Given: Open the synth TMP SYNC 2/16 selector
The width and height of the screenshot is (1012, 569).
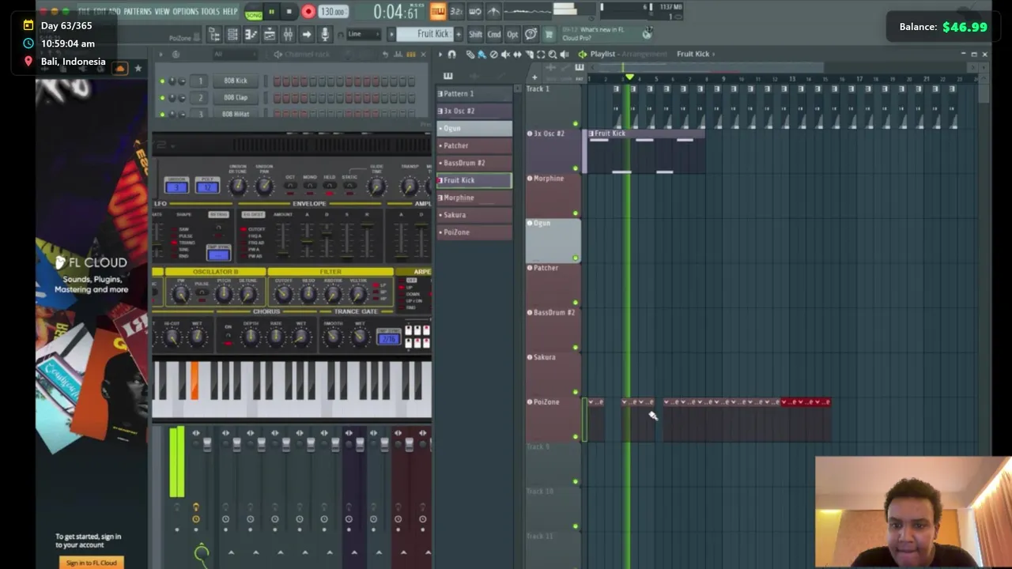Looking at the screenshot, I should [388, 338].
